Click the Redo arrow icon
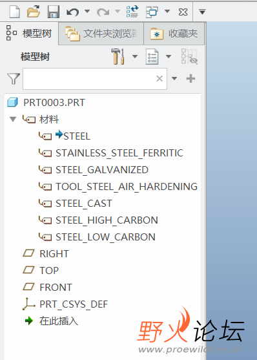This screenshot has width=257, height=360. (x=103, y=12)
